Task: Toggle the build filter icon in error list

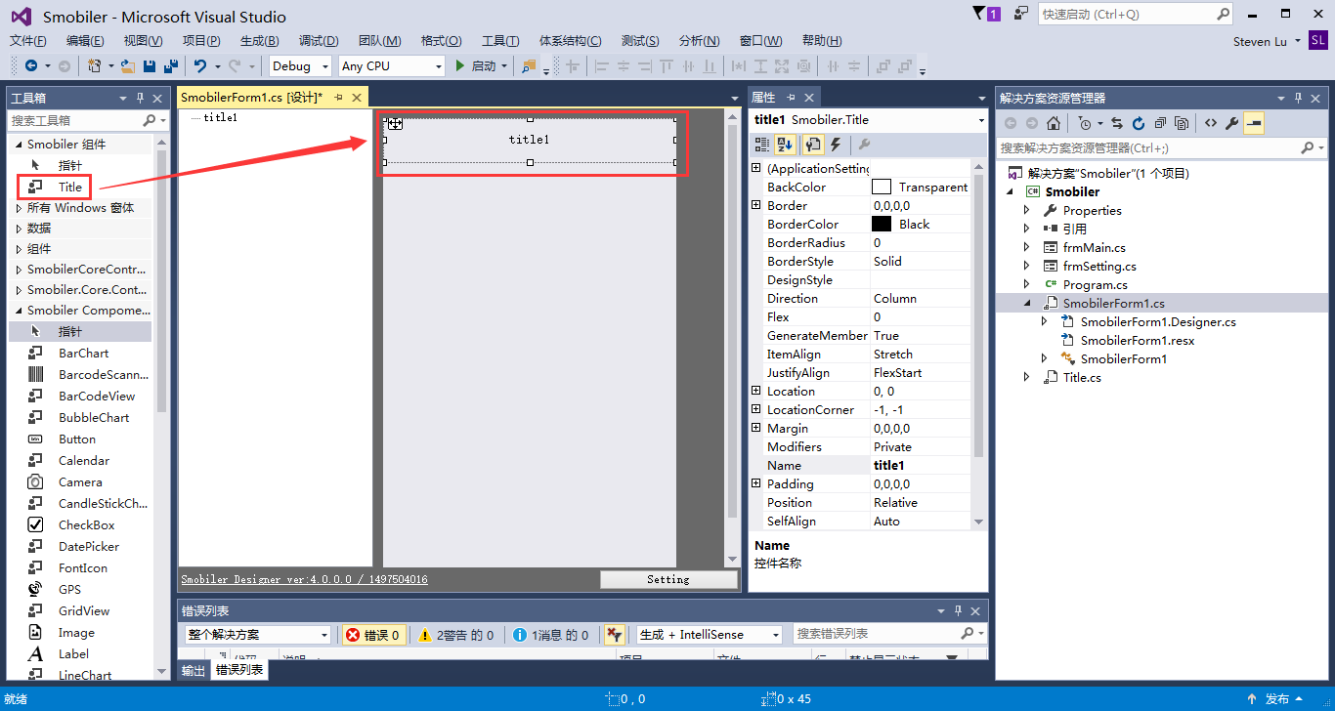Action: [614, 635]
